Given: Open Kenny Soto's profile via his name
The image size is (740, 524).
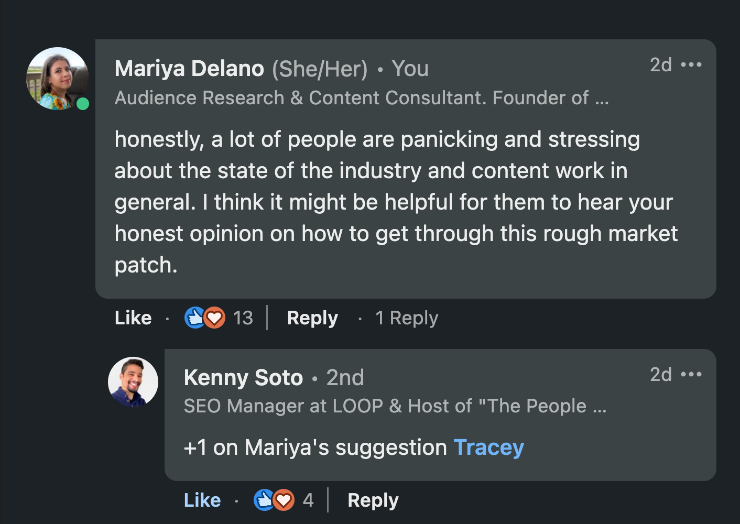Looking at the screenshot, I should coord(244,377).
